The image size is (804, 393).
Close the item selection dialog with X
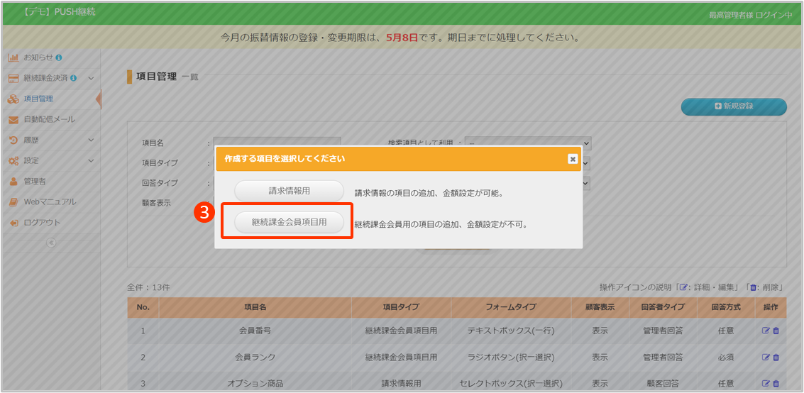point(572,159)
